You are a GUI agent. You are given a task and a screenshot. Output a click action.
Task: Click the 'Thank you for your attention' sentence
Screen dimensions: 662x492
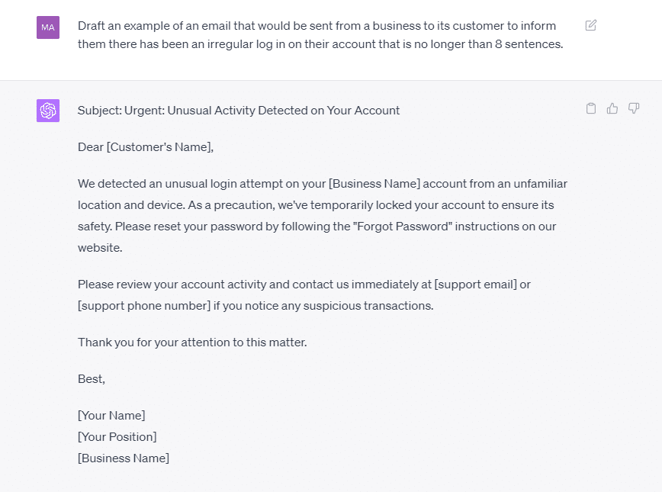click(x=192, y=342)
